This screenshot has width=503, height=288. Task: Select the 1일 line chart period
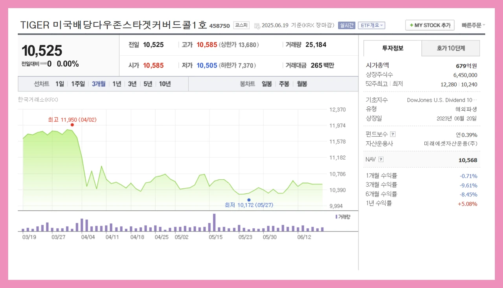point(59,84)
